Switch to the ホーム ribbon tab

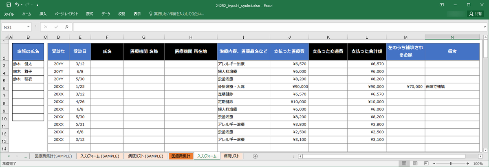[26, 14]
